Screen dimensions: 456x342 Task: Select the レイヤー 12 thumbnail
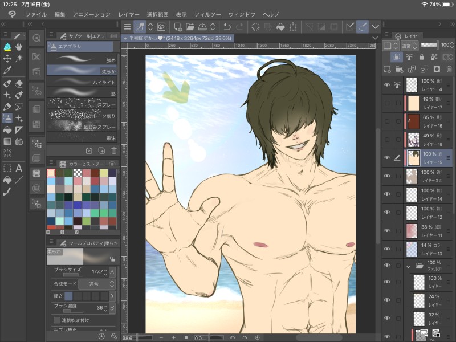(412, 212)
